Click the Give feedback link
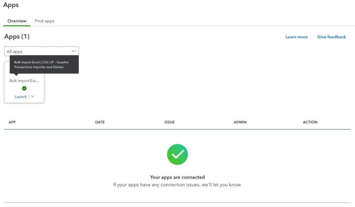Image resolution: width=355 pixels, height=207 pixels. tap(331, 37)
